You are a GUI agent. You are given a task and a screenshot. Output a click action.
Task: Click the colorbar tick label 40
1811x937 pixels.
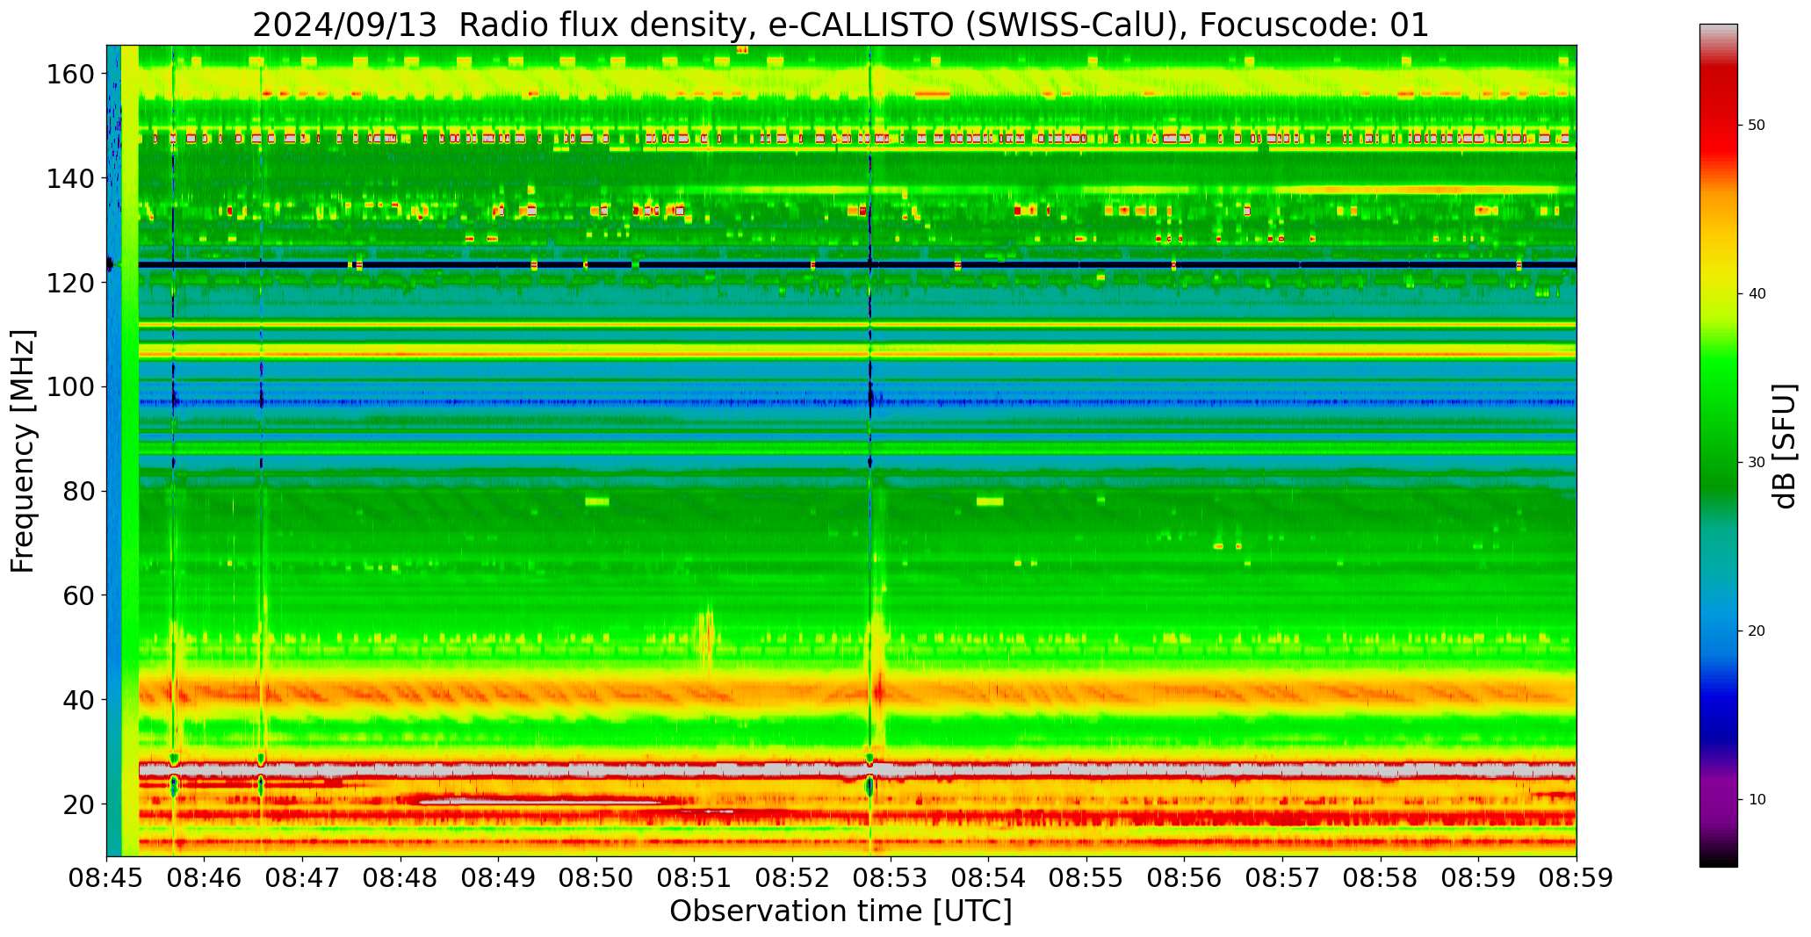[x=1757, y=294]
